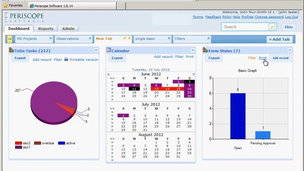
Task: Click Print link in Calendar panel
Action: (x=190, y=57)
